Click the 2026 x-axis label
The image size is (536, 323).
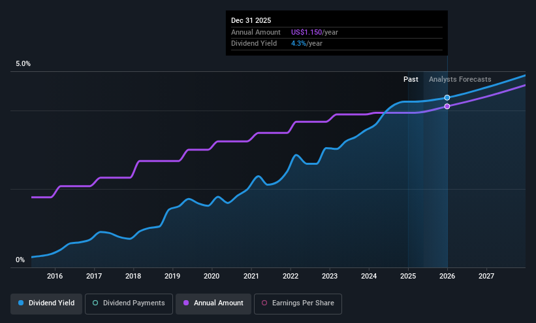(x=447, y=276)
